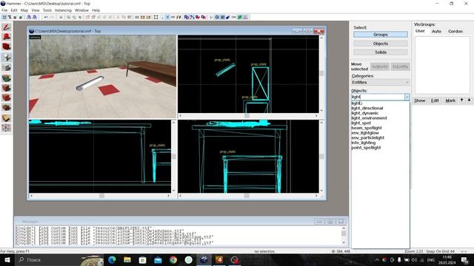
Task: Switch to the Cordon VisGroups tab
Action: (455, 31)
